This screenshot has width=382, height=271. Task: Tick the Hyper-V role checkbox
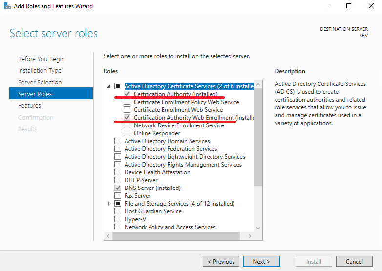(x=118, y=219)
